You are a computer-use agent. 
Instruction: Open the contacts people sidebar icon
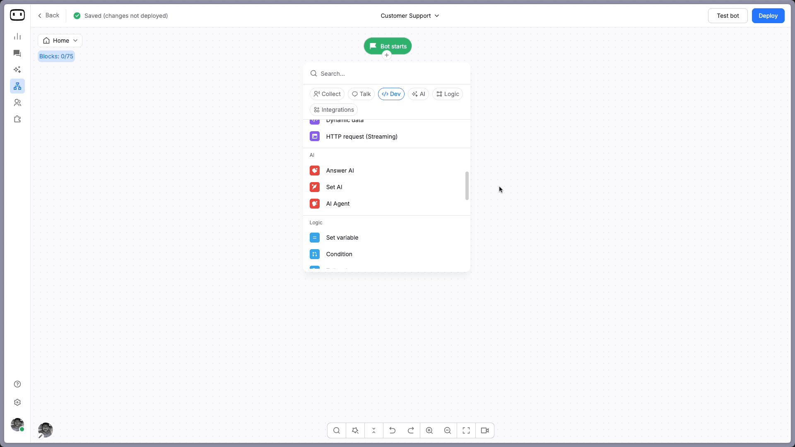[x=17, y=103]
